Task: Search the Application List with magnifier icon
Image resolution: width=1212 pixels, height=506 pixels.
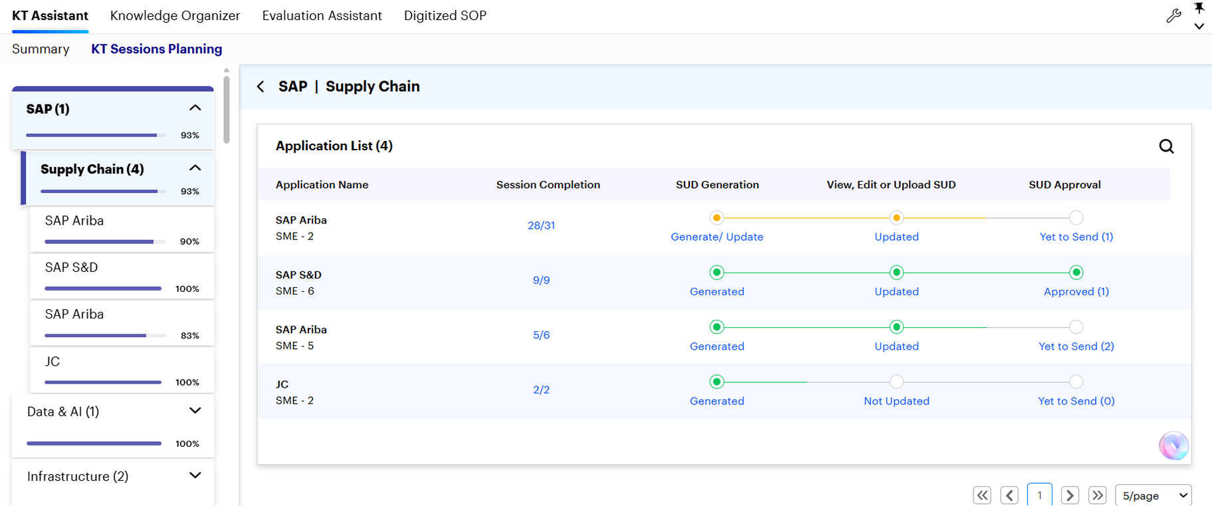Action: click(x=1166, y=146)
